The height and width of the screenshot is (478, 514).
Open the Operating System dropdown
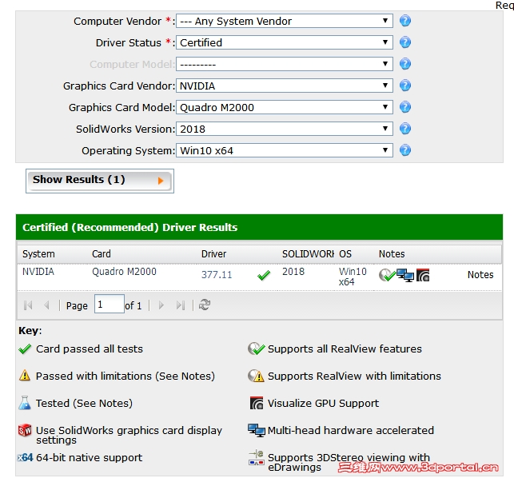click(x=285, y=150)
